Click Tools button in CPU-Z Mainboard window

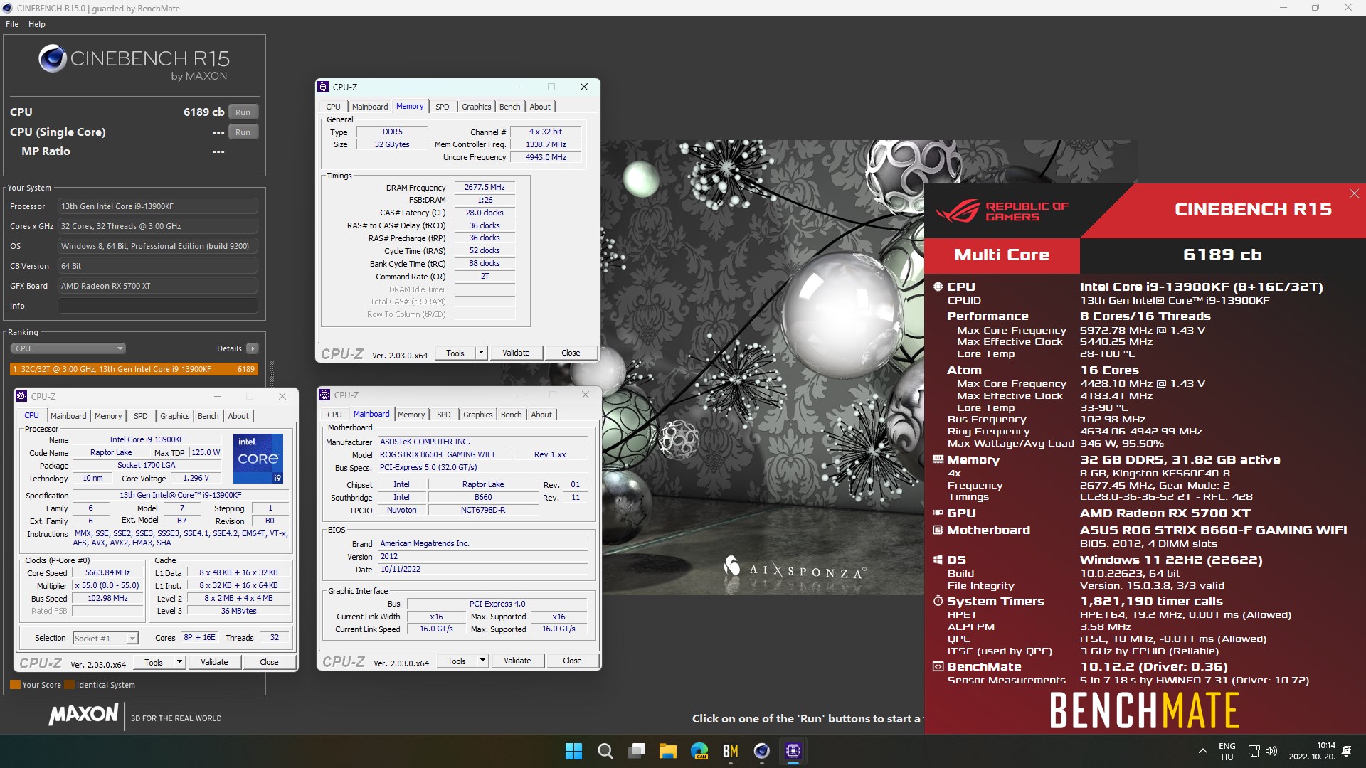pos(457,661)
